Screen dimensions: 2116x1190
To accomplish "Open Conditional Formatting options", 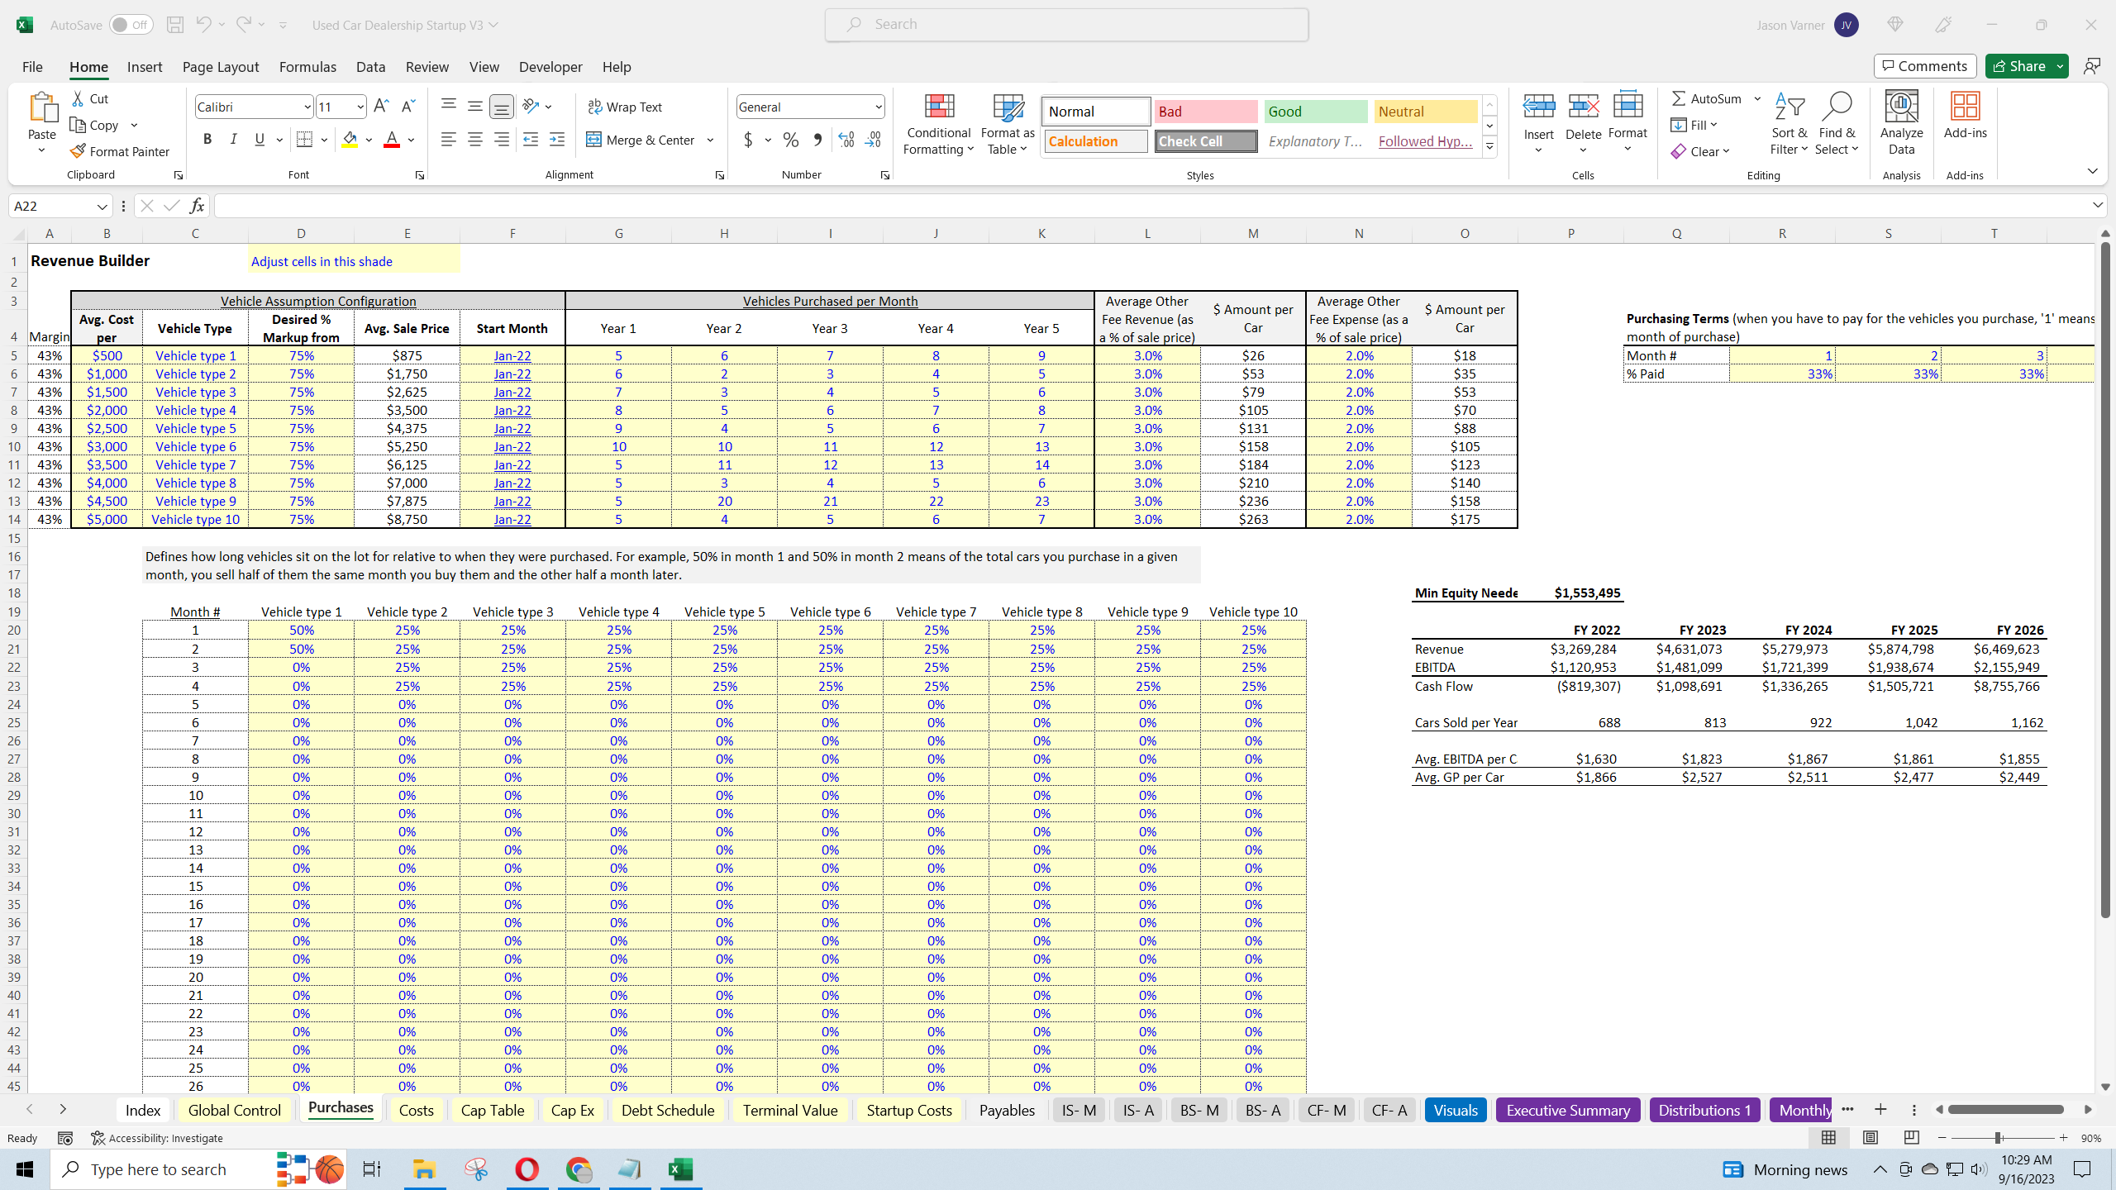I will [936, 124].
